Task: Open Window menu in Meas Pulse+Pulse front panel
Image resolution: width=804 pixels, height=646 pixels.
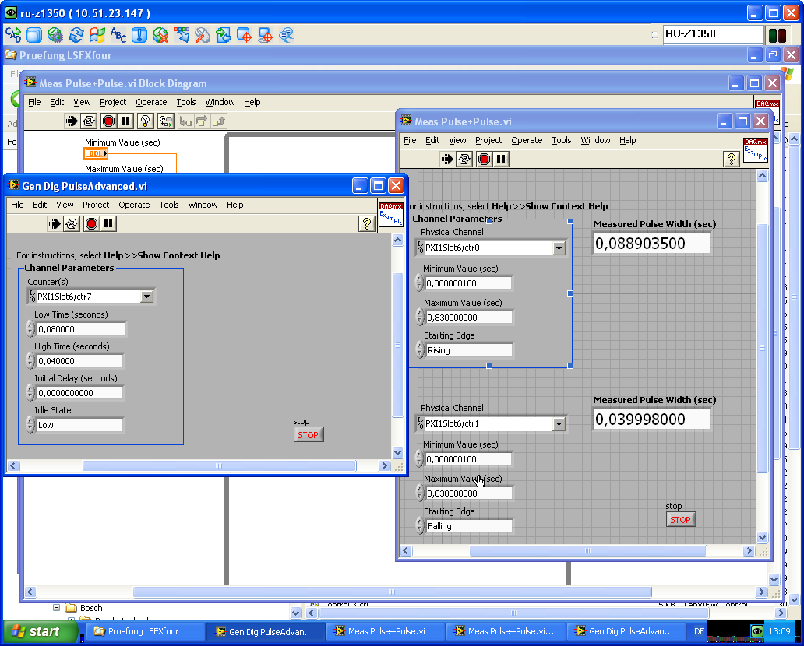Action: click(x=595, y=140)
